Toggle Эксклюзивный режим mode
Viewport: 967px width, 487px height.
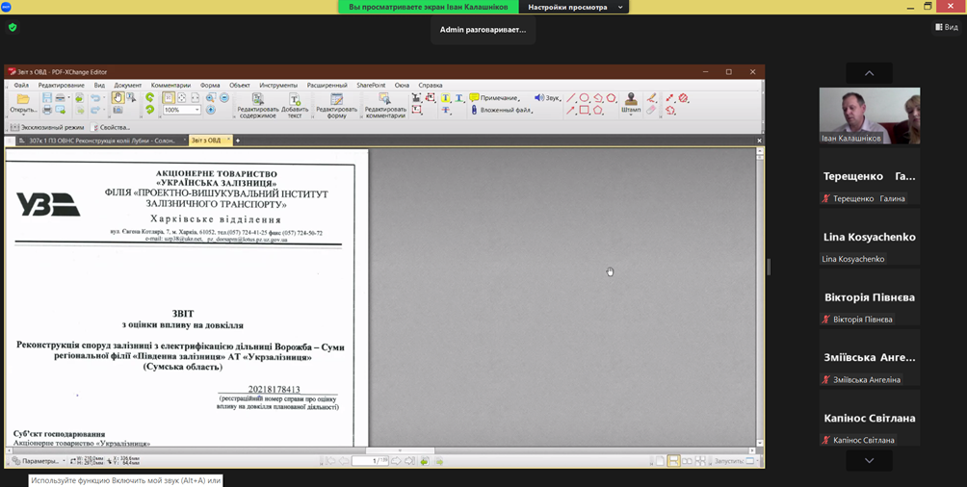(x=47, y=127)
